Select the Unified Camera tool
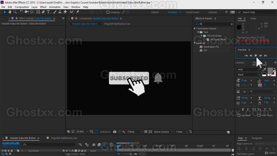The width and height of the screenshot is (277, 156). [x=26, y=12]
